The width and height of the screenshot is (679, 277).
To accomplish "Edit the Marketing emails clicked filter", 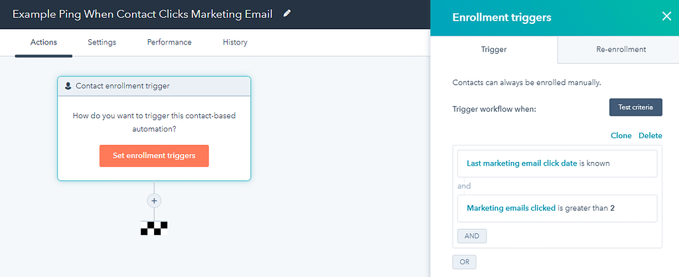I will point(558,208).
